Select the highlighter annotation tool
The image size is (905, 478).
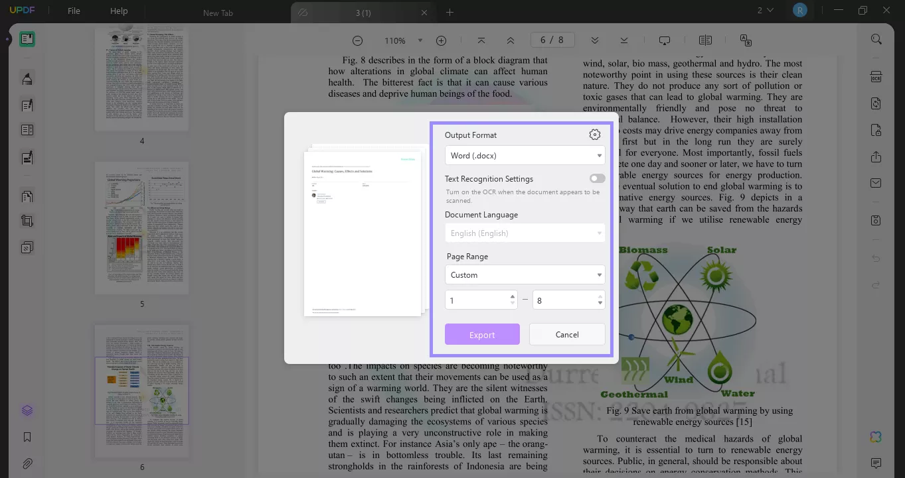(27, 78)
